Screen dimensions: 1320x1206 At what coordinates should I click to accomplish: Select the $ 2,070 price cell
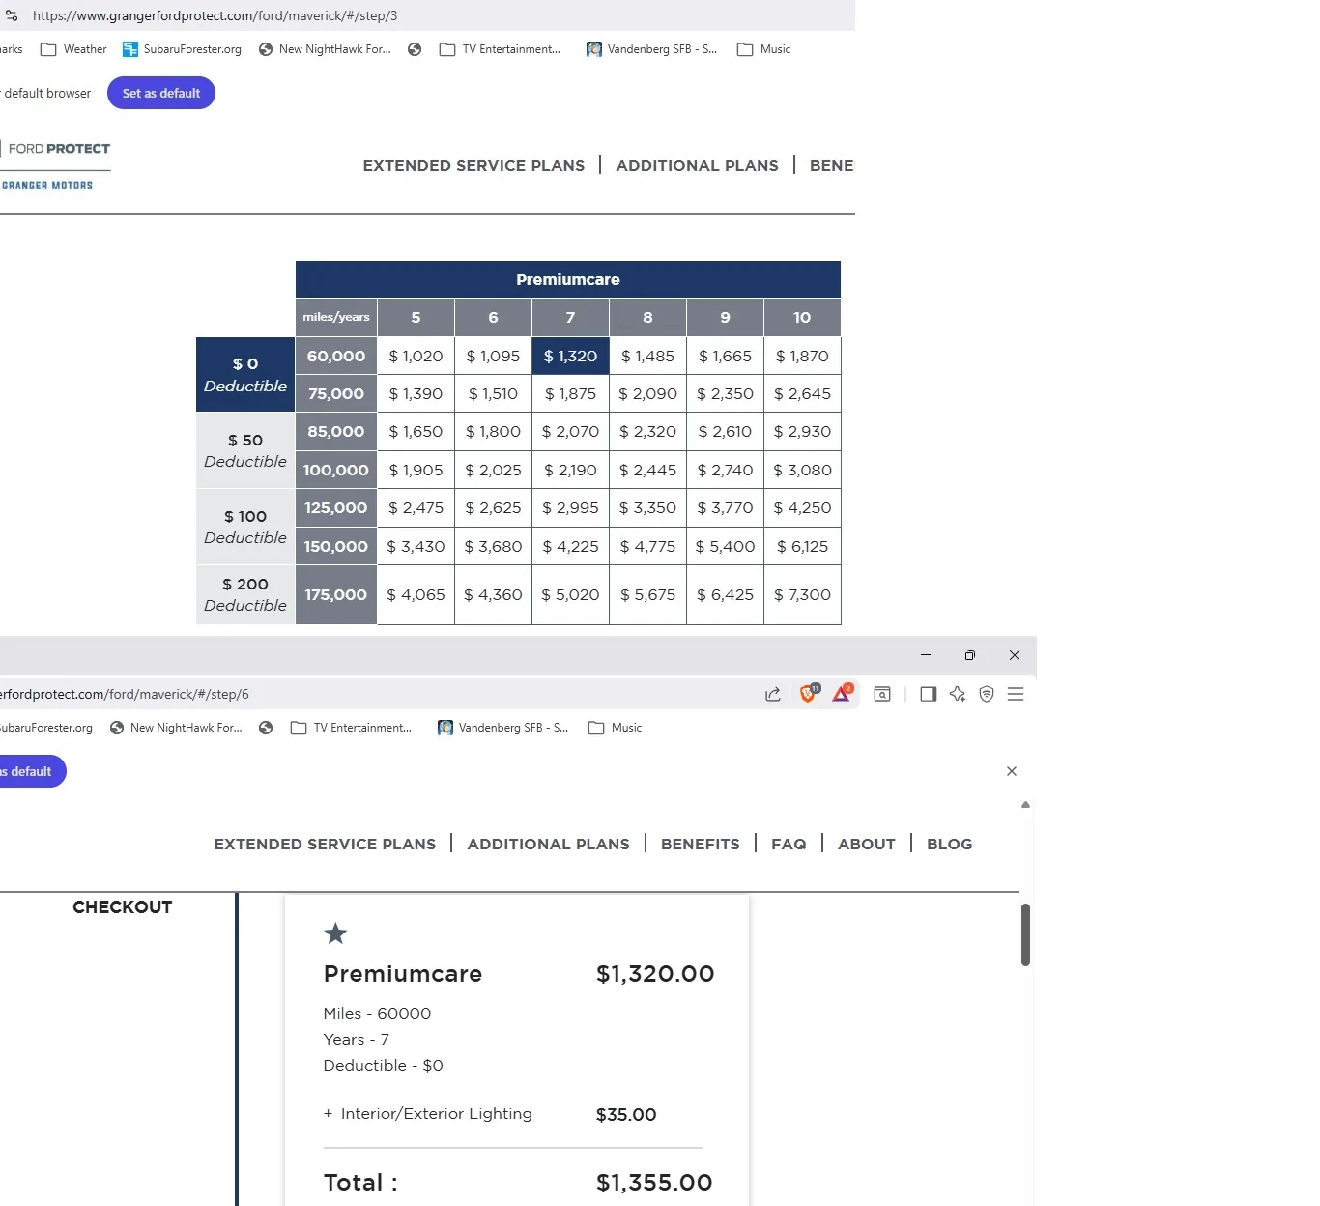[x=570, y=431]
